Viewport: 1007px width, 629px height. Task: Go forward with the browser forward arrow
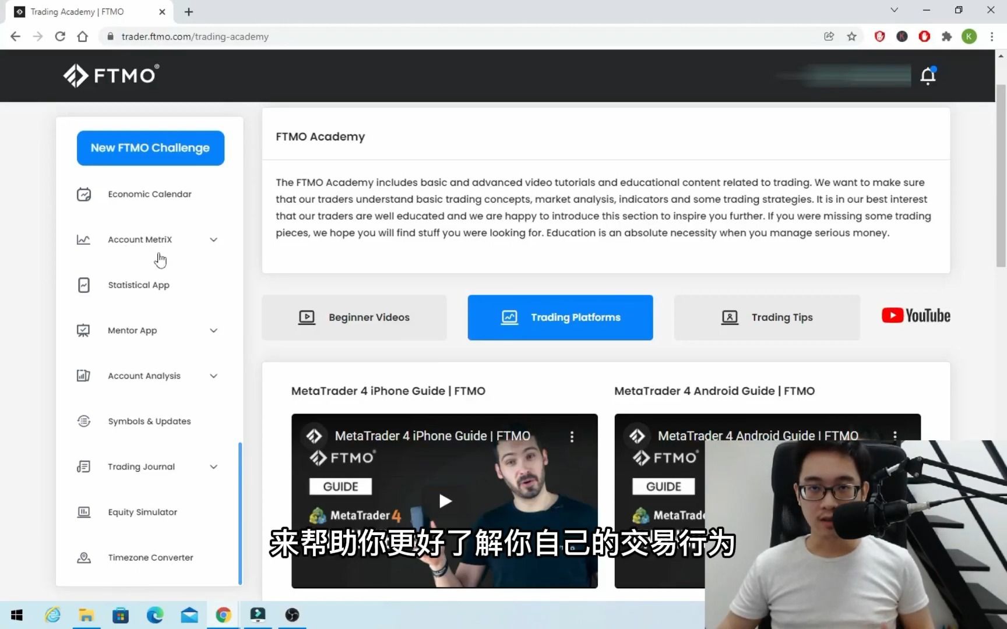(38, 37)
